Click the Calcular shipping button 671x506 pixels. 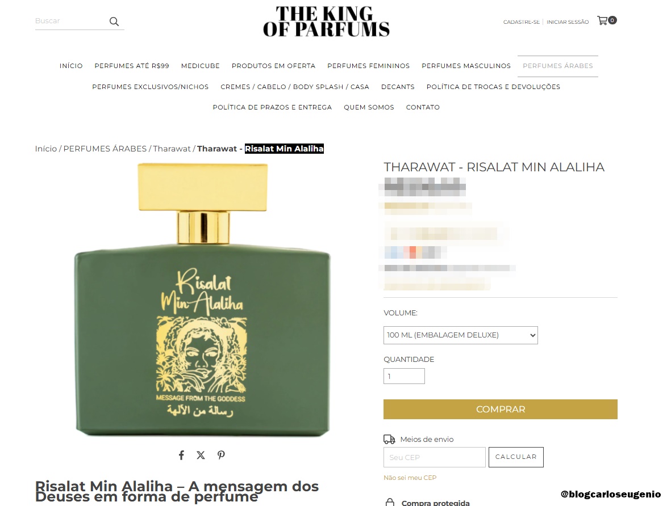click(x=516, y=457)
